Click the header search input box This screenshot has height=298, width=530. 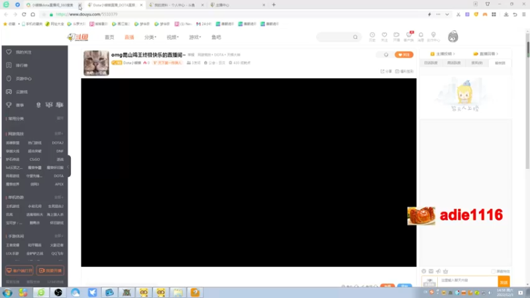(x=335, y=37)
